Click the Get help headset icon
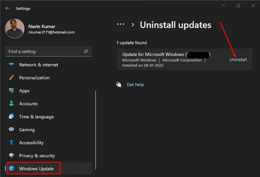Screen dimensions: 260x177 119,84
